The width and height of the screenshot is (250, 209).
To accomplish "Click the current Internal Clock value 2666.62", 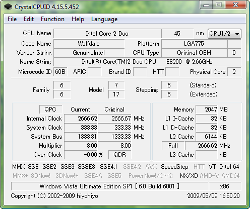I will (x=81, y=119).
